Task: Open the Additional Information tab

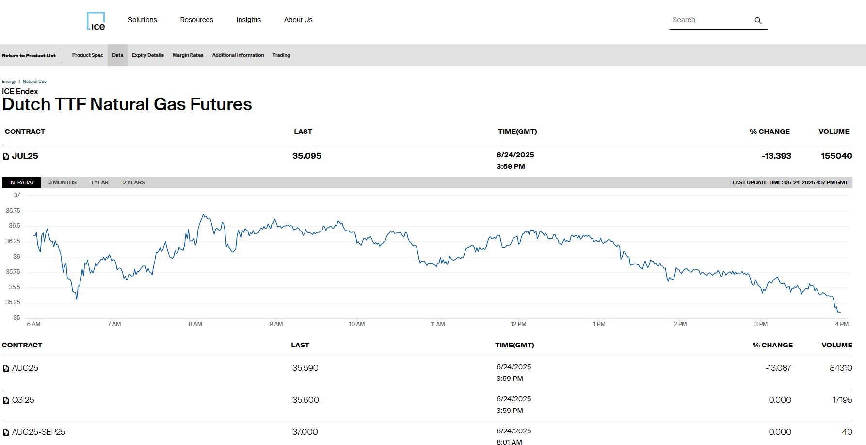Action: point(238,55)
